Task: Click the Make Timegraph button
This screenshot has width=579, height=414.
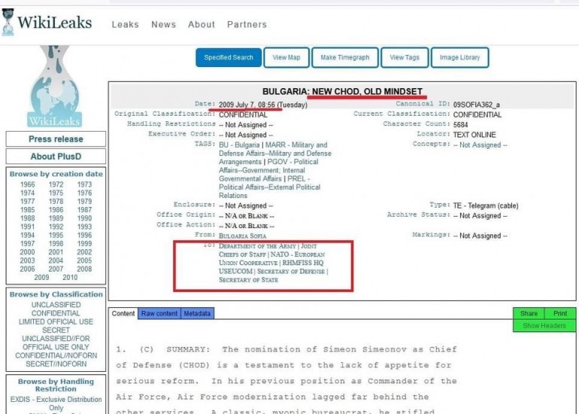Action: (344, 58)
